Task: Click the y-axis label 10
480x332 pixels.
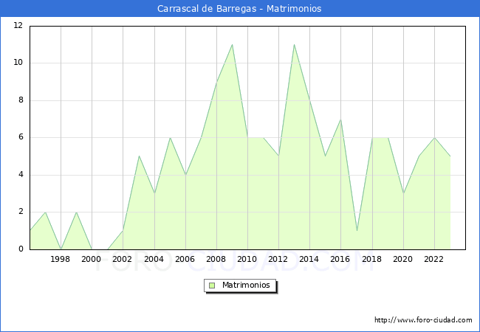Action: coord(18,63)
